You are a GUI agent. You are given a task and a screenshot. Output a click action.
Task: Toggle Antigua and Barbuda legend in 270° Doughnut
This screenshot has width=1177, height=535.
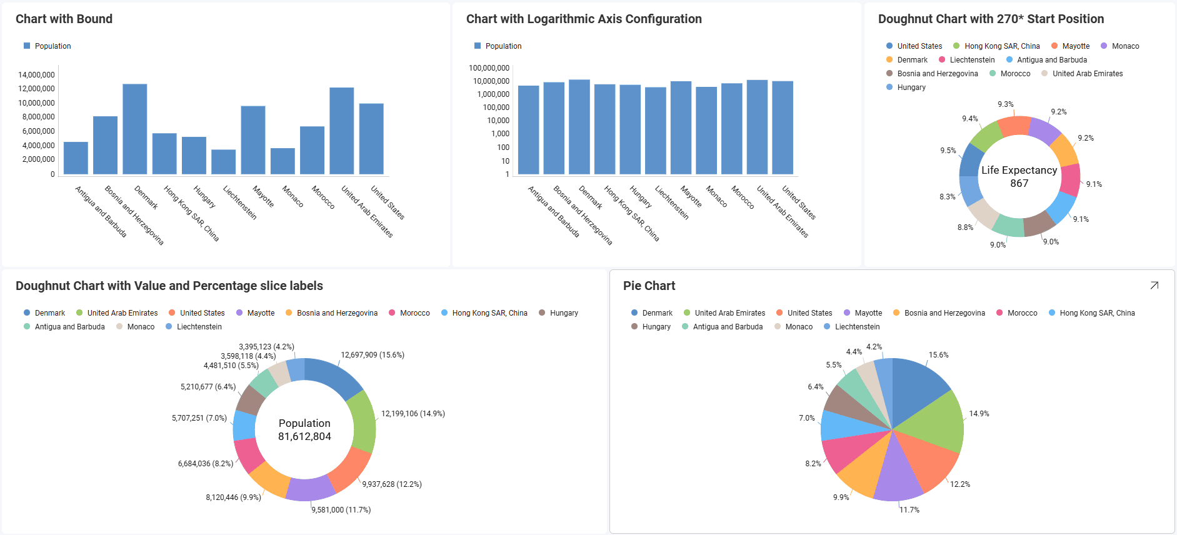(1046, 60)
